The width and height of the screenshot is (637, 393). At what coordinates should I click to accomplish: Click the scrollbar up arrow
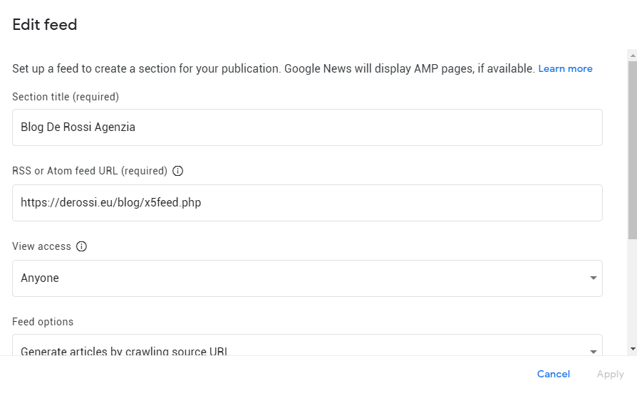tap(631, 54)
